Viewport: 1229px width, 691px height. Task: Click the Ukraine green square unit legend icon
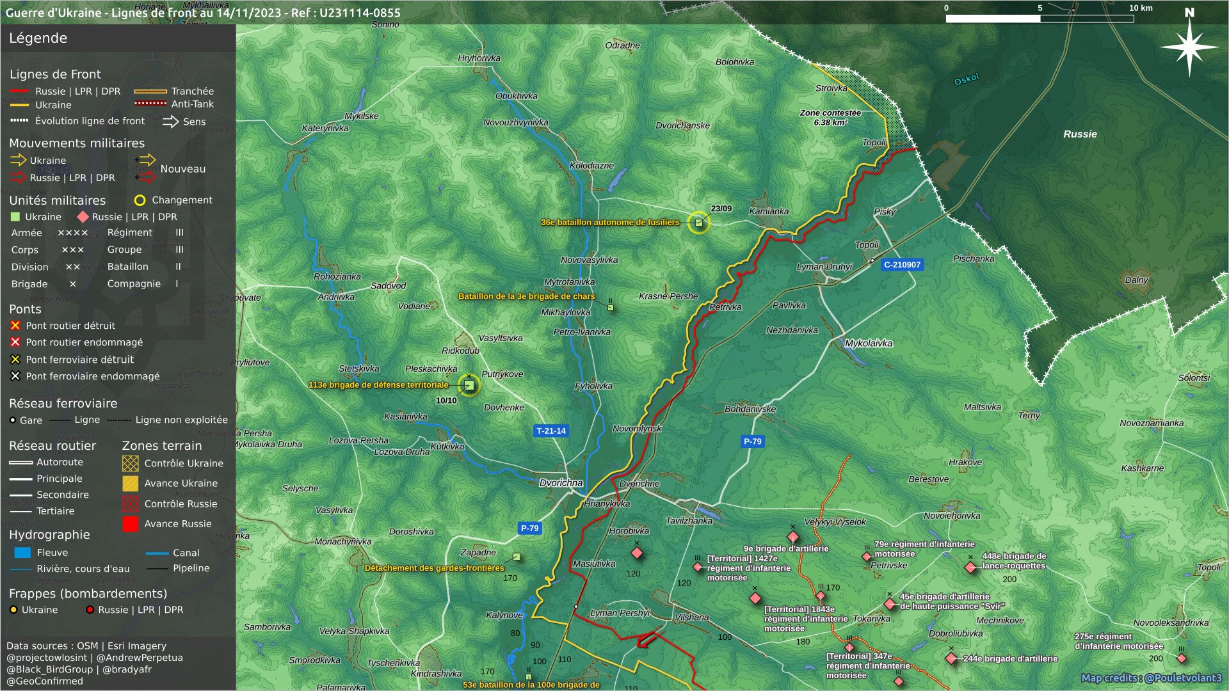click(16, 217)
